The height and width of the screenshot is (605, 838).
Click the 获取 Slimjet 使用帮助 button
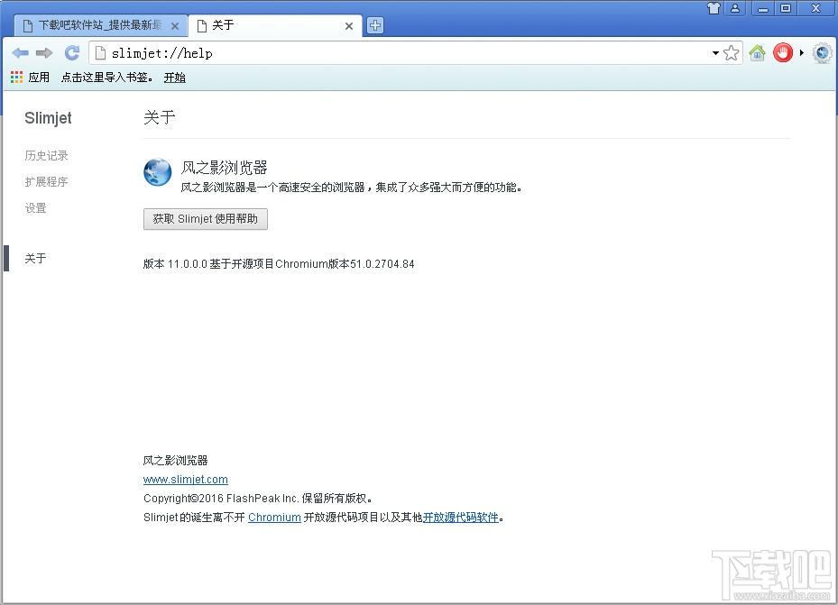tap(206, 219)
